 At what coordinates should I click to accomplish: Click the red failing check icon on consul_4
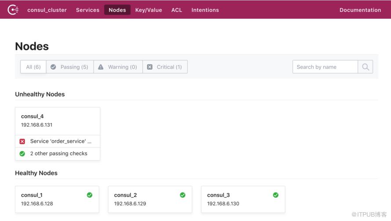(x=22, y=141)
